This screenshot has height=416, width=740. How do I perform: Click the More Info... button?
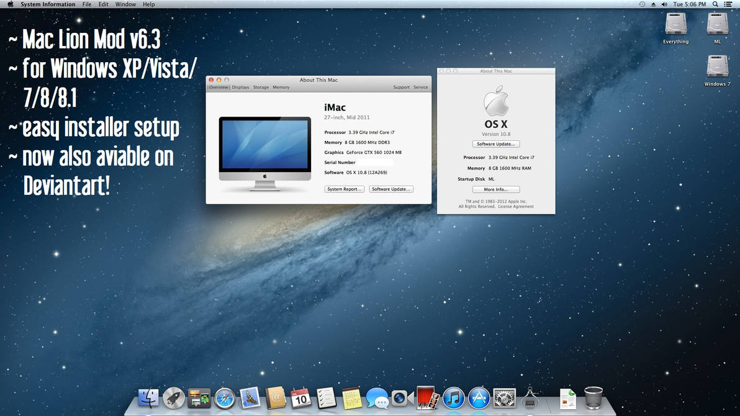click(x=495, y=189)
